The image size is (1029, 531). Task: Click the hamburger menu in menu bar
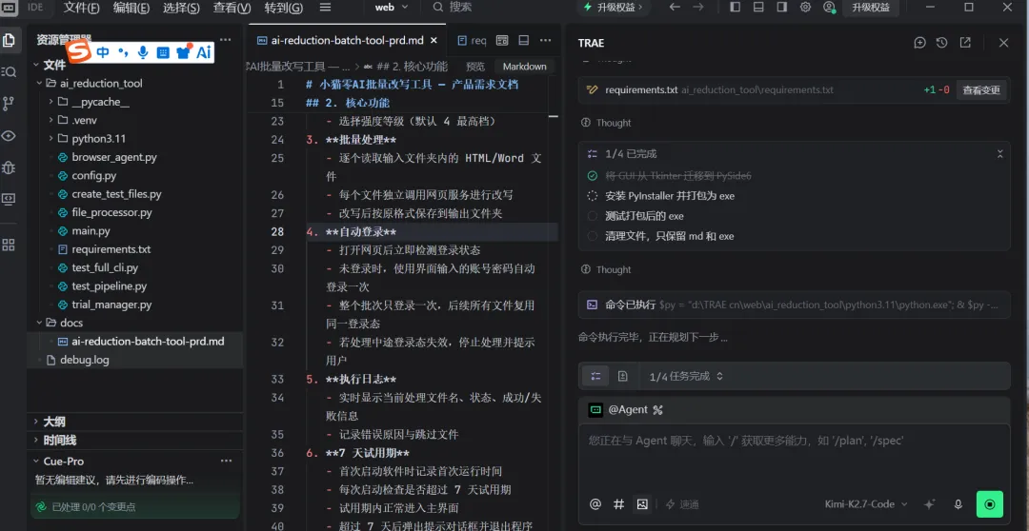click(325, 8)
